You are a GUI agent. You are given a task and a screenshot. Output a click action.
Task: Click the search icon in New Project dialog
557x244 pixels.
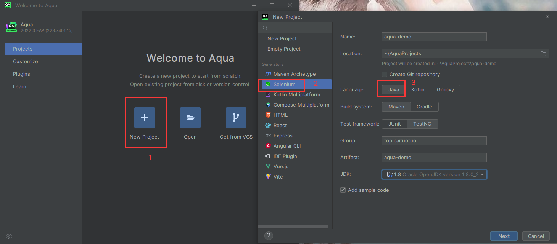pyautogui.click(x=265, y=28)
